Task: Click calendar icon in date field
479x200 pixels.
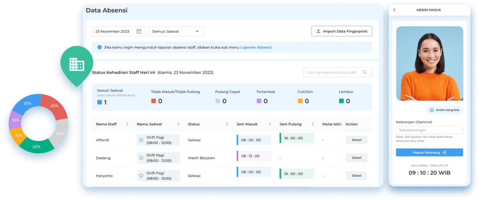Action: click(x=139, y=32)
